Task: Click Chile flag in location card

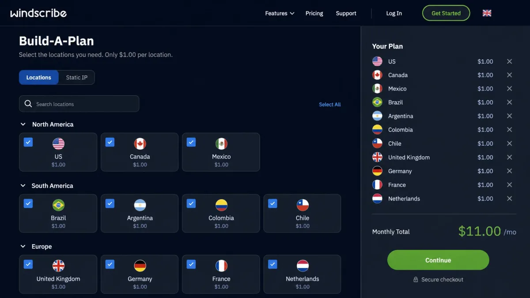Action: (303, 205)
